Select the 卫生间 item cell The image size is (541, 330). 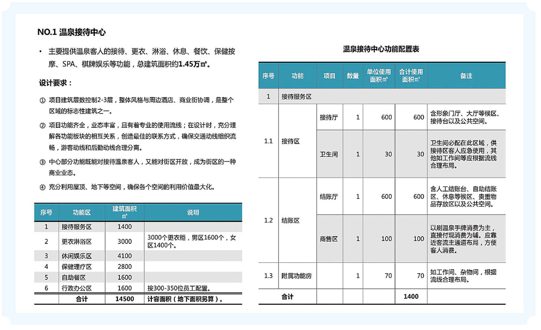(328, 155)
